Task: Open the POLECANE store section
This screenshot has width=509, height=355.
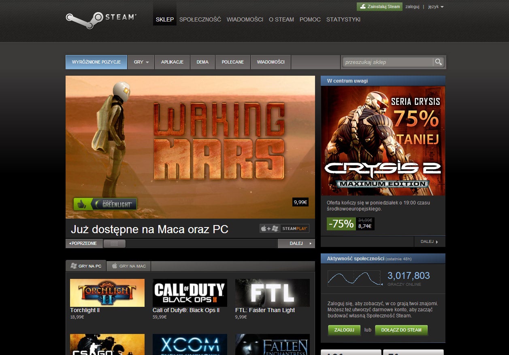Action: (233, 62)
